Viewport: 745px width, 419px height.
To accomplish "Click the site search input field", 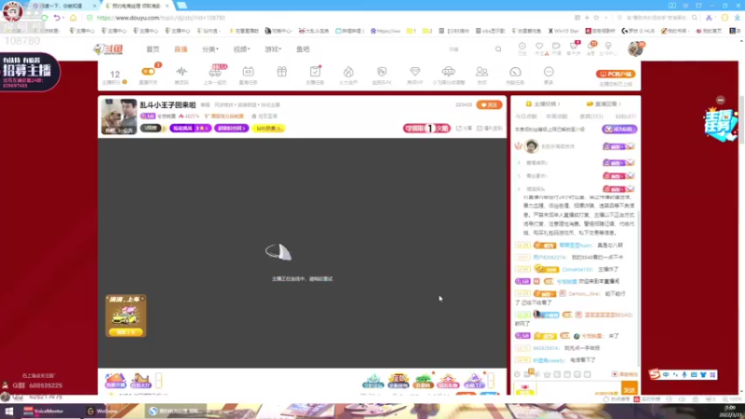I will tap(468, 49).
